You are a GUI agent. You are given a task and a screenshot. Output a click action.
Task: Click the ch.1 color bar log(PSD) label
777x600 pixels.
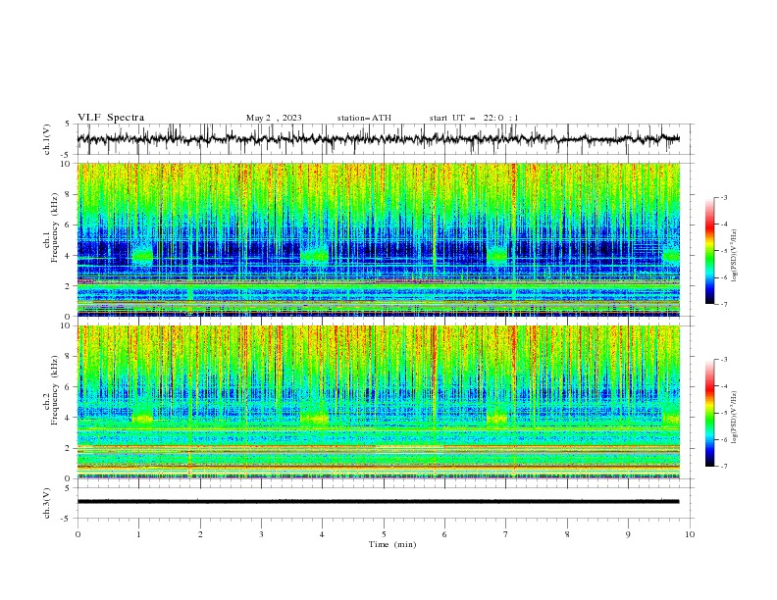pyautogui.click(x=734, y=256)
